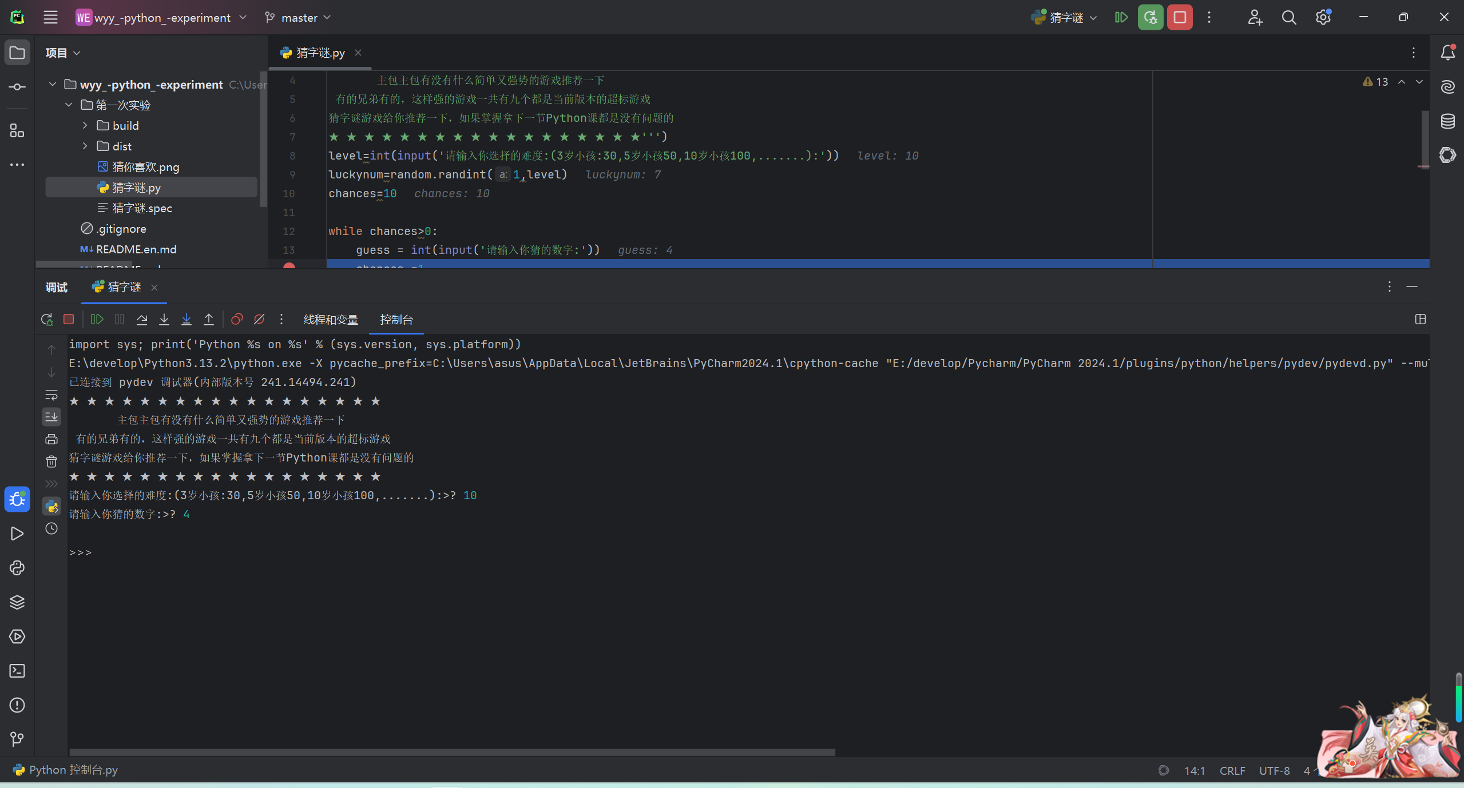Toggle scroll to end in console
1464x788 pixels.
pyautogui.click(x=51, y=417)
